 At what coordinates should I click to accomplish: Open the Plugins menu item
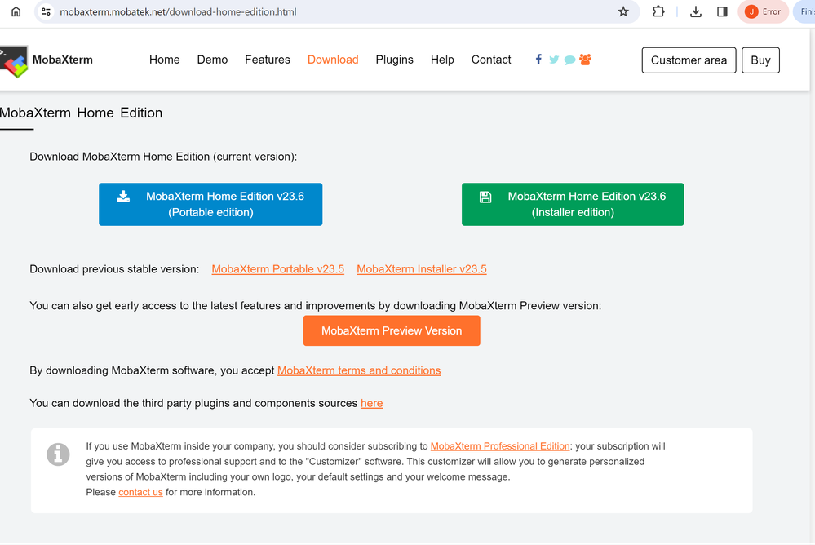[x=394, y=60]
